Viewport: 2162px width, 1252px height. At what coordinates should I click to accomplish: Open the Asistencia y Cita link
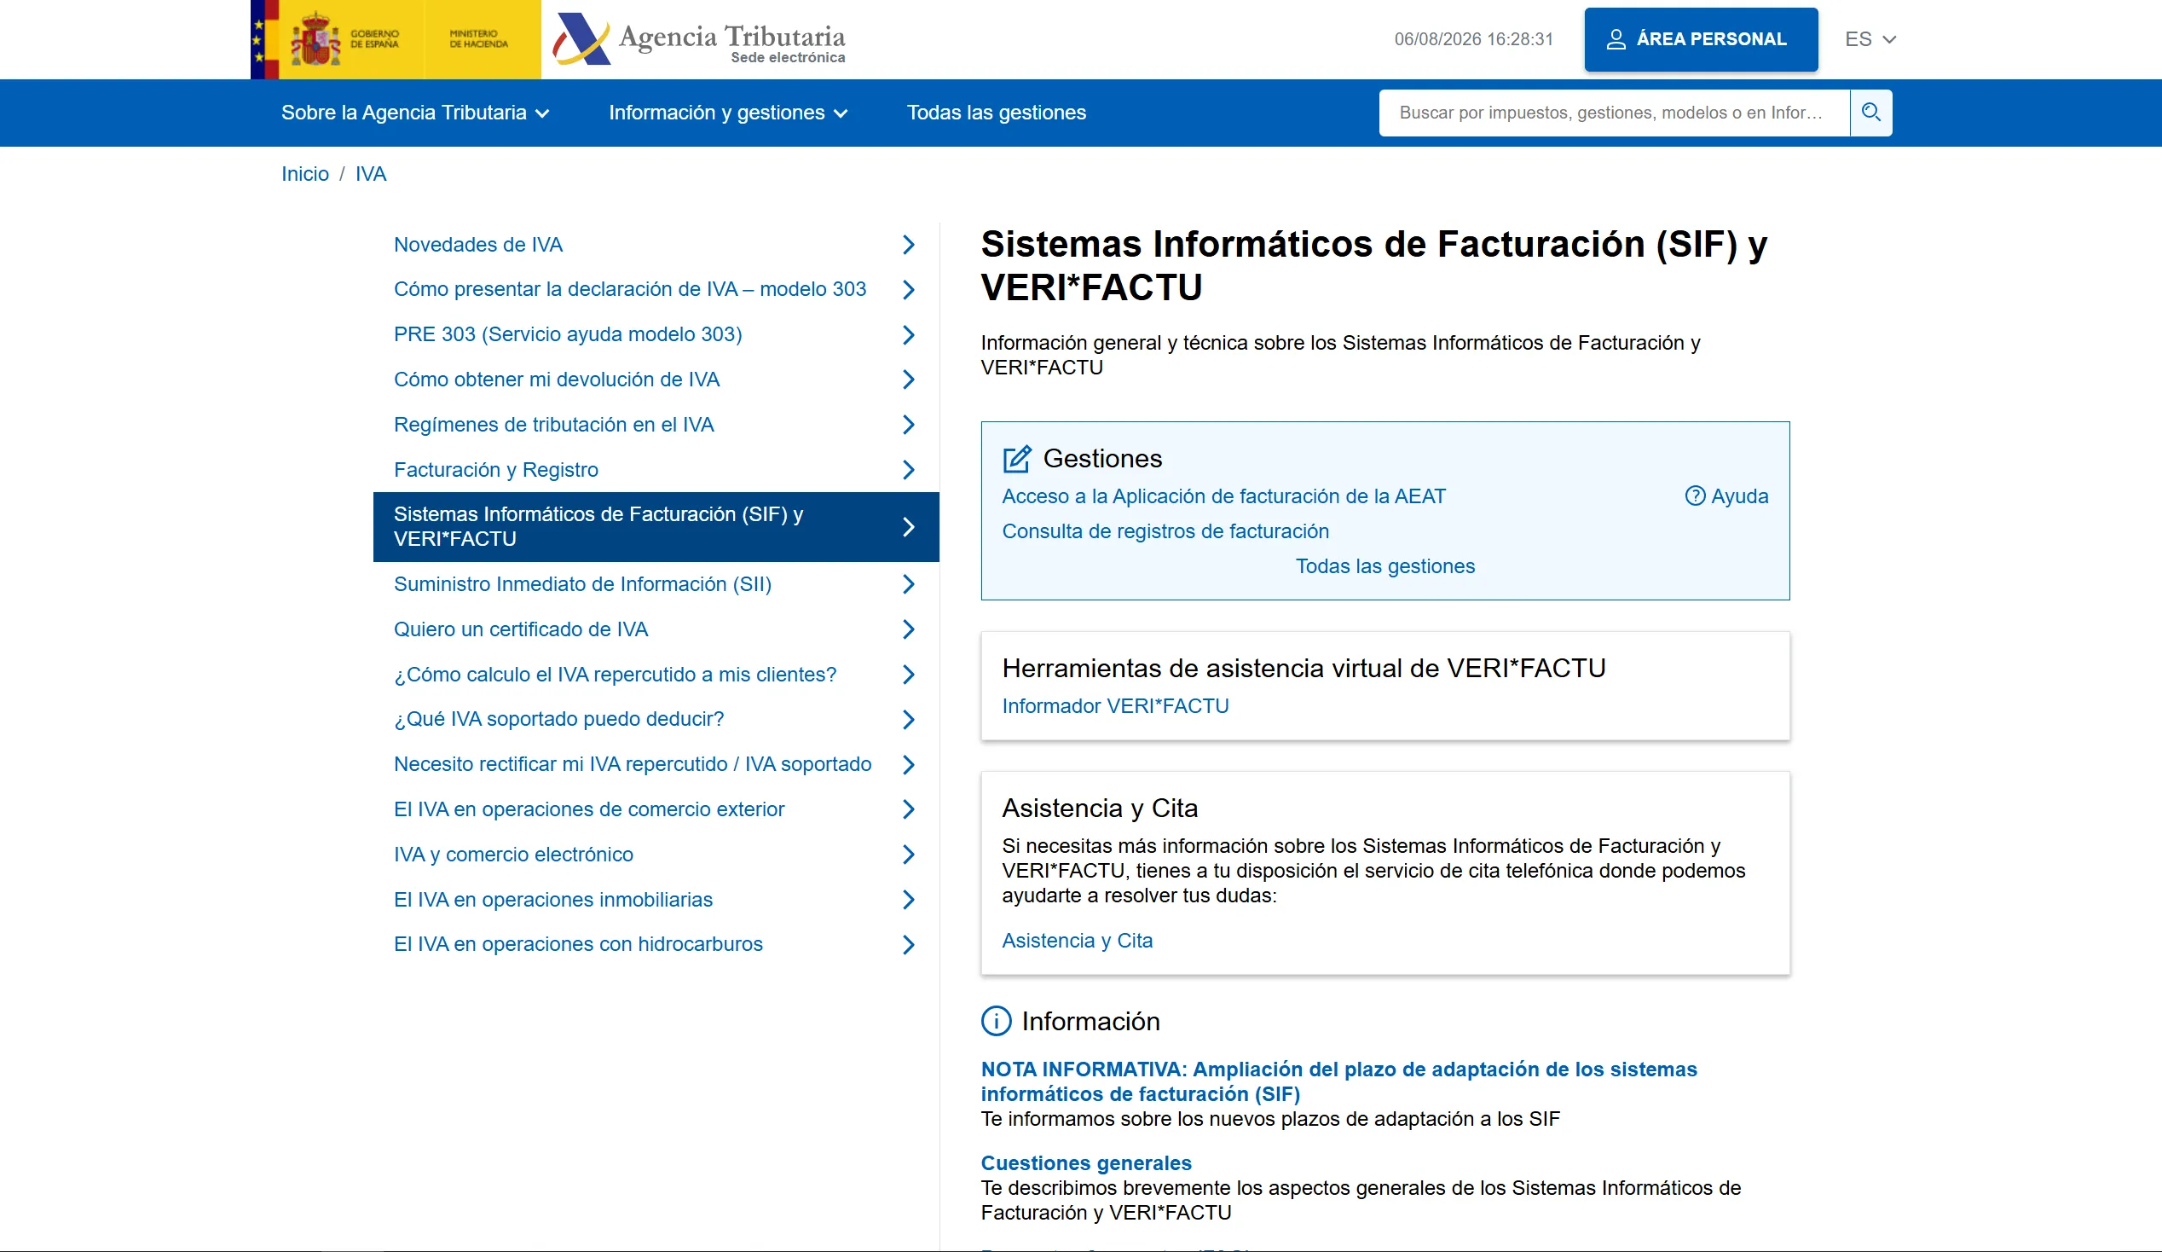[1077, 941]
